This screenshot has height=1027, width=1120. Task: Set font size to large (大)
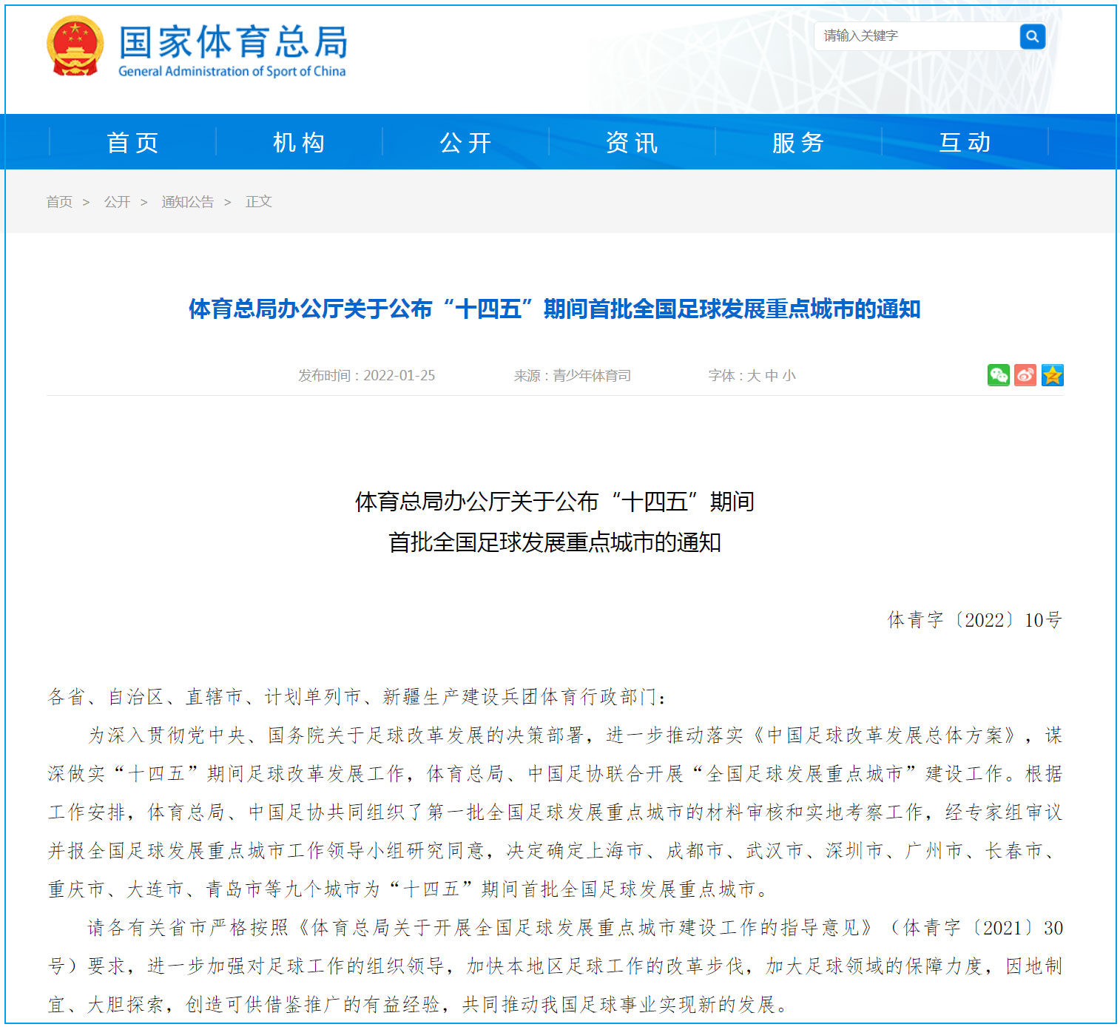pos(754,376)
